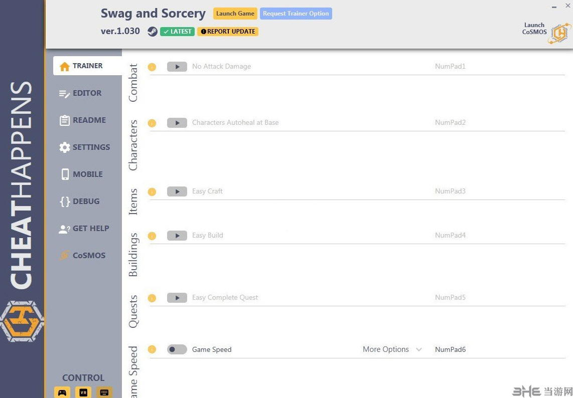Open the CoSMOS sidebar tab
Viewport: 573px width, 398px height.
point(82,256)
